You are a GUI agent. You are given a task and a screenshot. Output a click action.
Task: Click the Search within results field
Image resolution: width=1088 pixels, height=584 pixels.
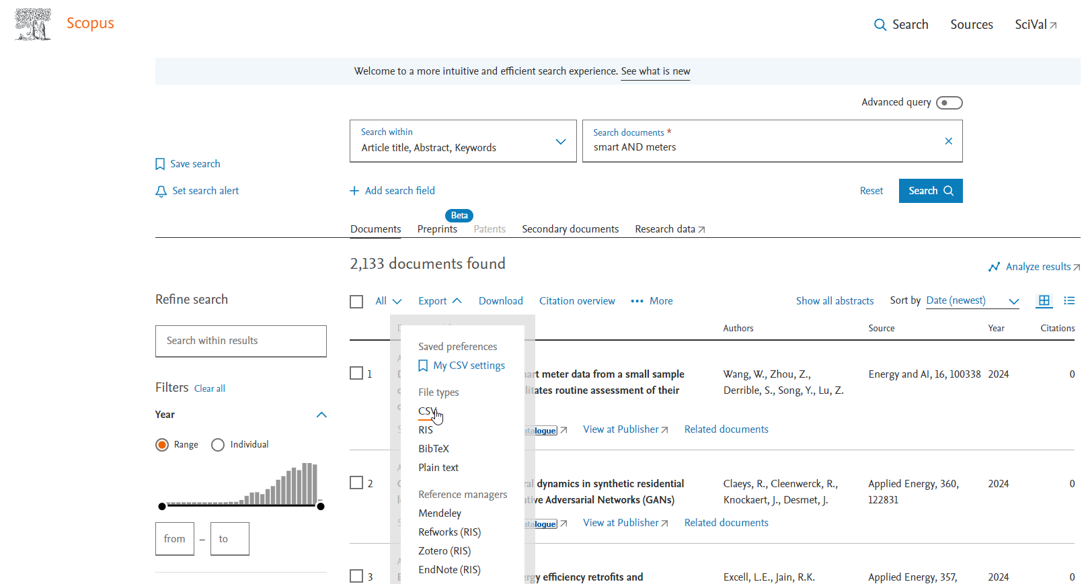point(241,341)
